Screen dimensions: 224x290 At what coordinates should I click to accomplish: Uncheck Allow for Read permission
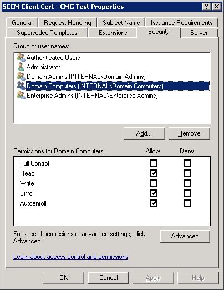click(154, 173)
